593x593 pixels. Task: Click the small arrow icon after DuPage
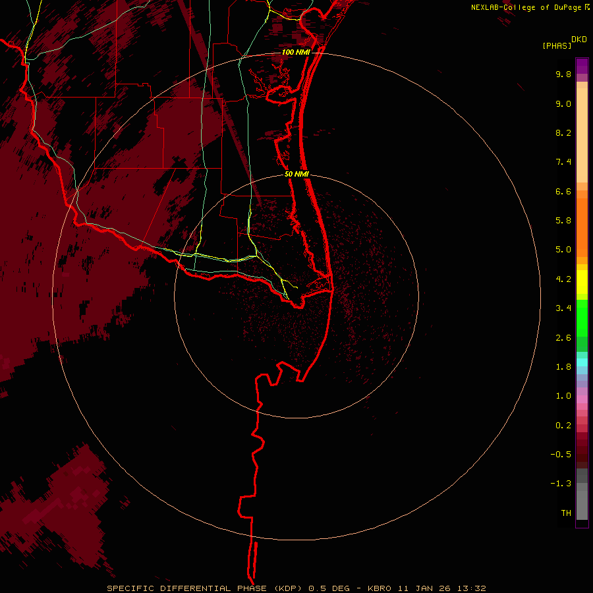point(587,7)
